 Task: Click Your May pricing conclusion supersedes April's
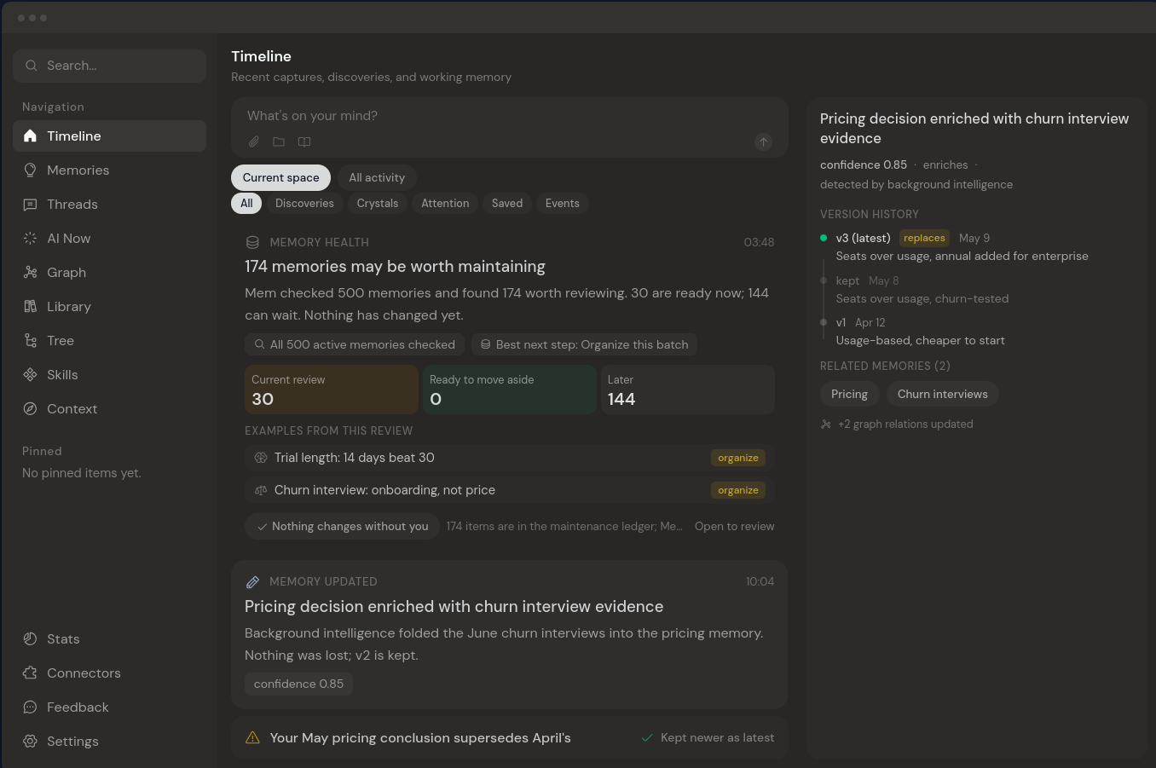(x=420, y=737)
